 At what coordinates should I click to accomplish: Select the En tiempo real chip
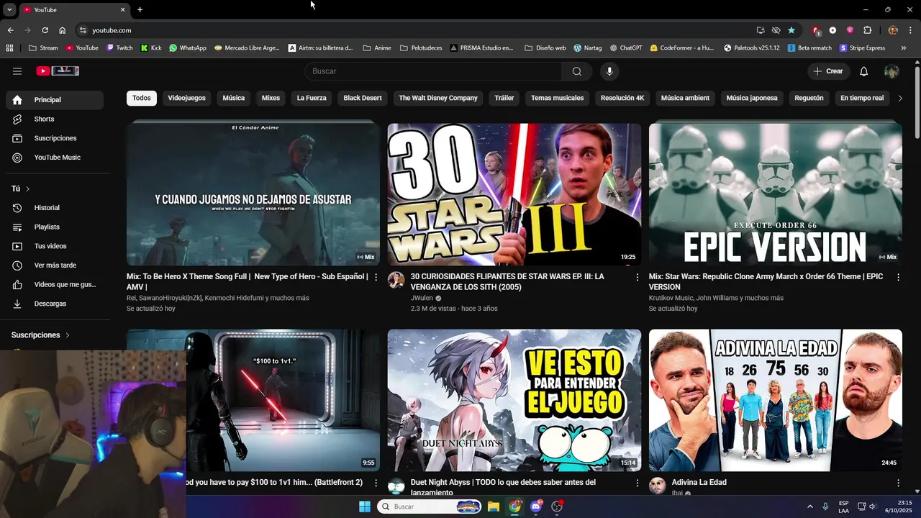(x=862, y=98)
